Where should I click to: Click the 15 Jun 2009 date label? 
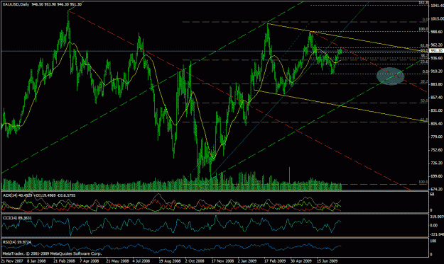(x=327, y=261)
